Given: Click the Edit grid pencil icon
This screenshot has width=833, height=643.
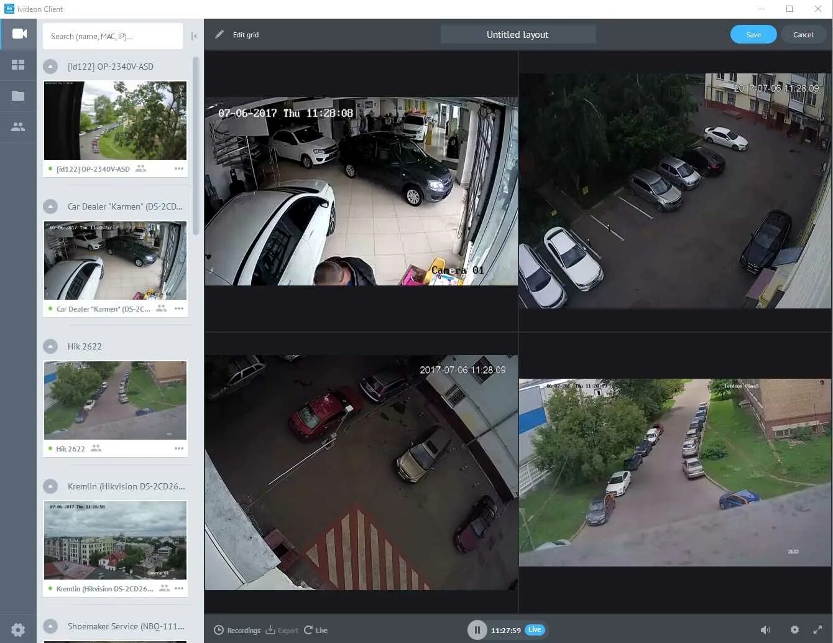Looking at the screenshot, I should point(219,35).
